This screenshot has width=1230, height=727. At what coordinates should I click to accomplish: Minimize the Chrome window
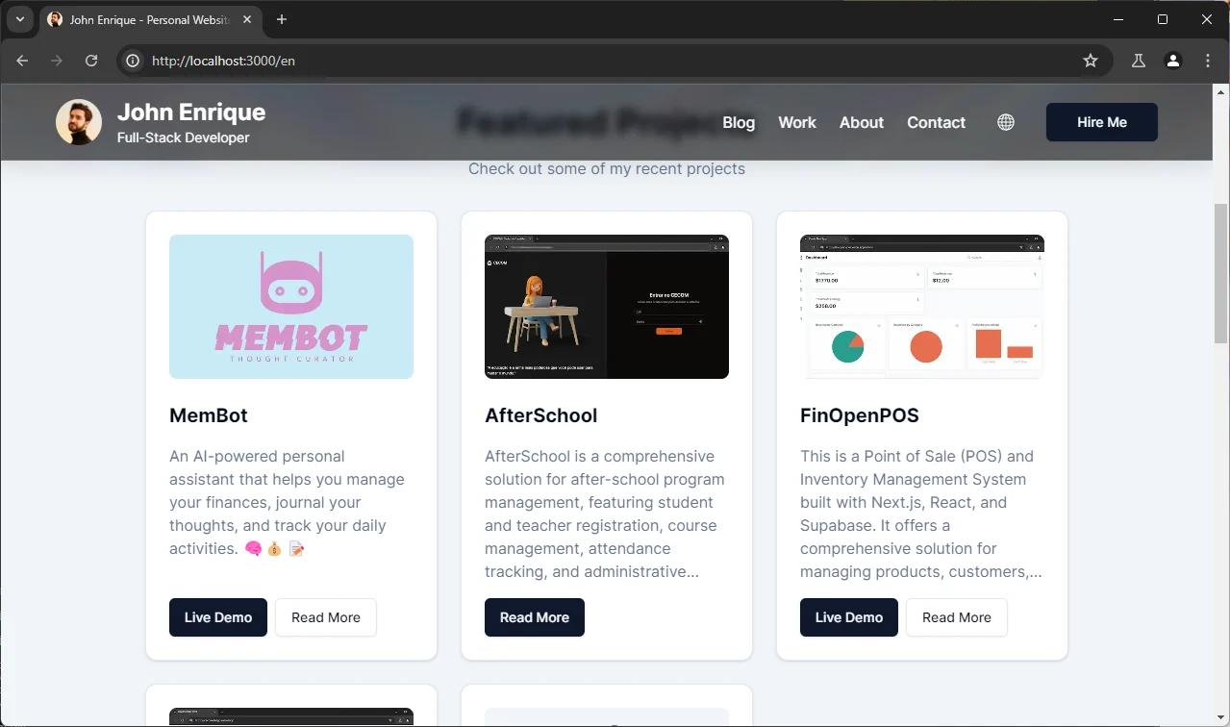click(1118, 19)
